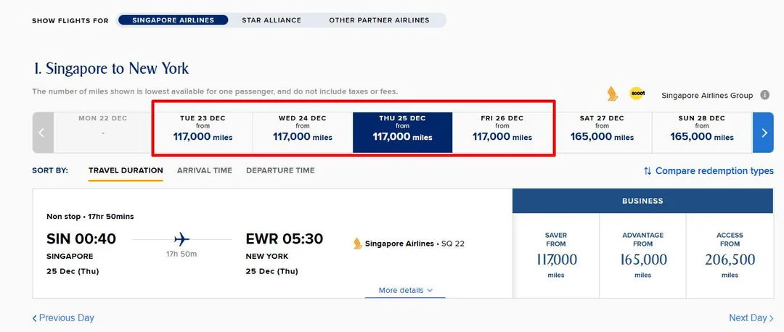Select the Saver 117,000 miles fare
784x332 pixels.
556,255
